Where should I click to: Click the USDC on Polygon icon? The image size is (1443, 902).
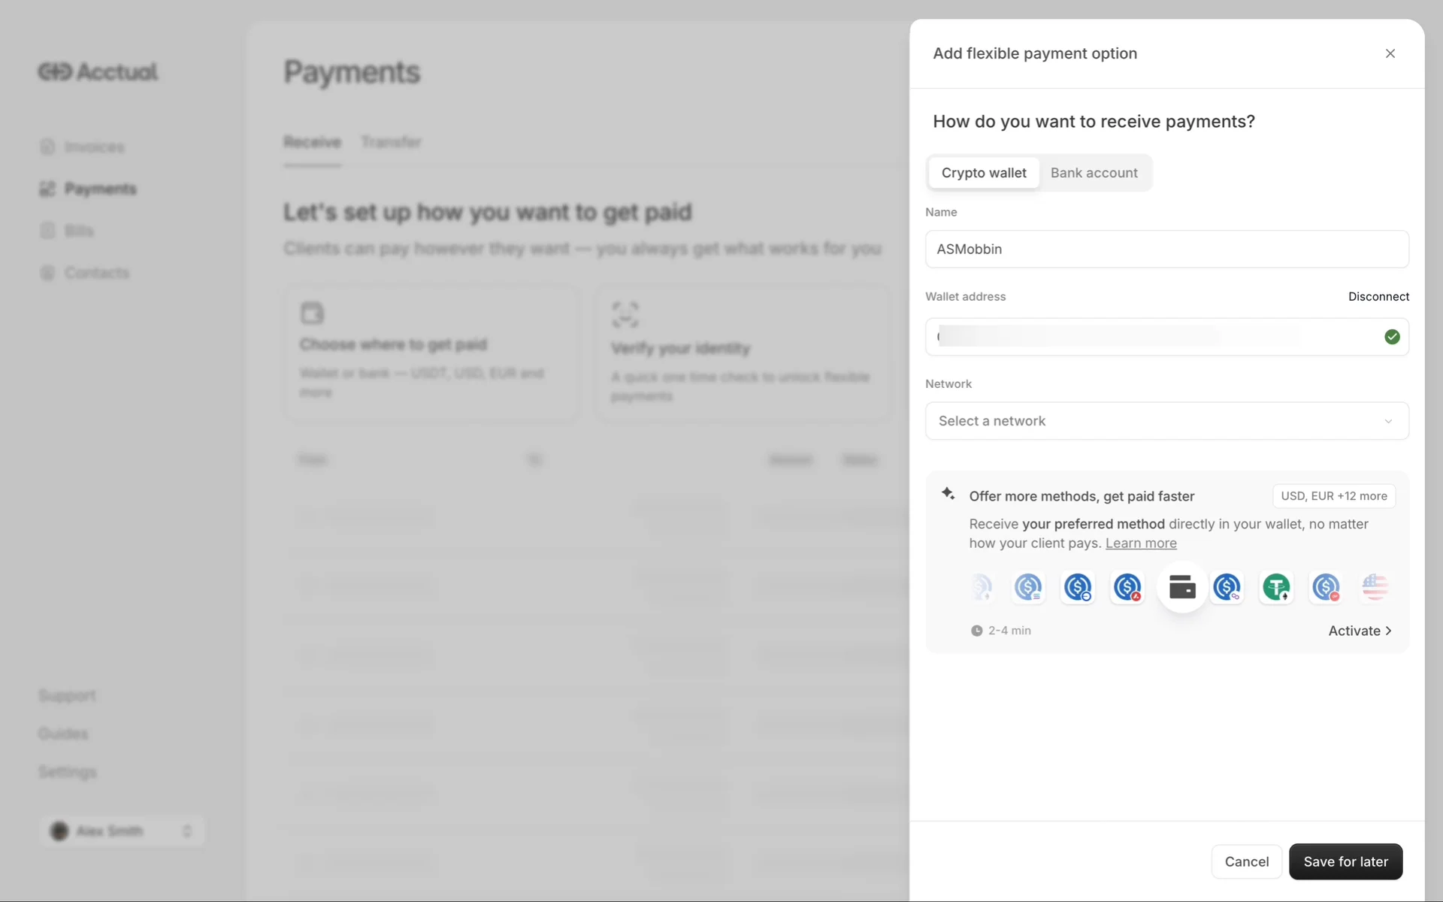tap(1227, 587)
